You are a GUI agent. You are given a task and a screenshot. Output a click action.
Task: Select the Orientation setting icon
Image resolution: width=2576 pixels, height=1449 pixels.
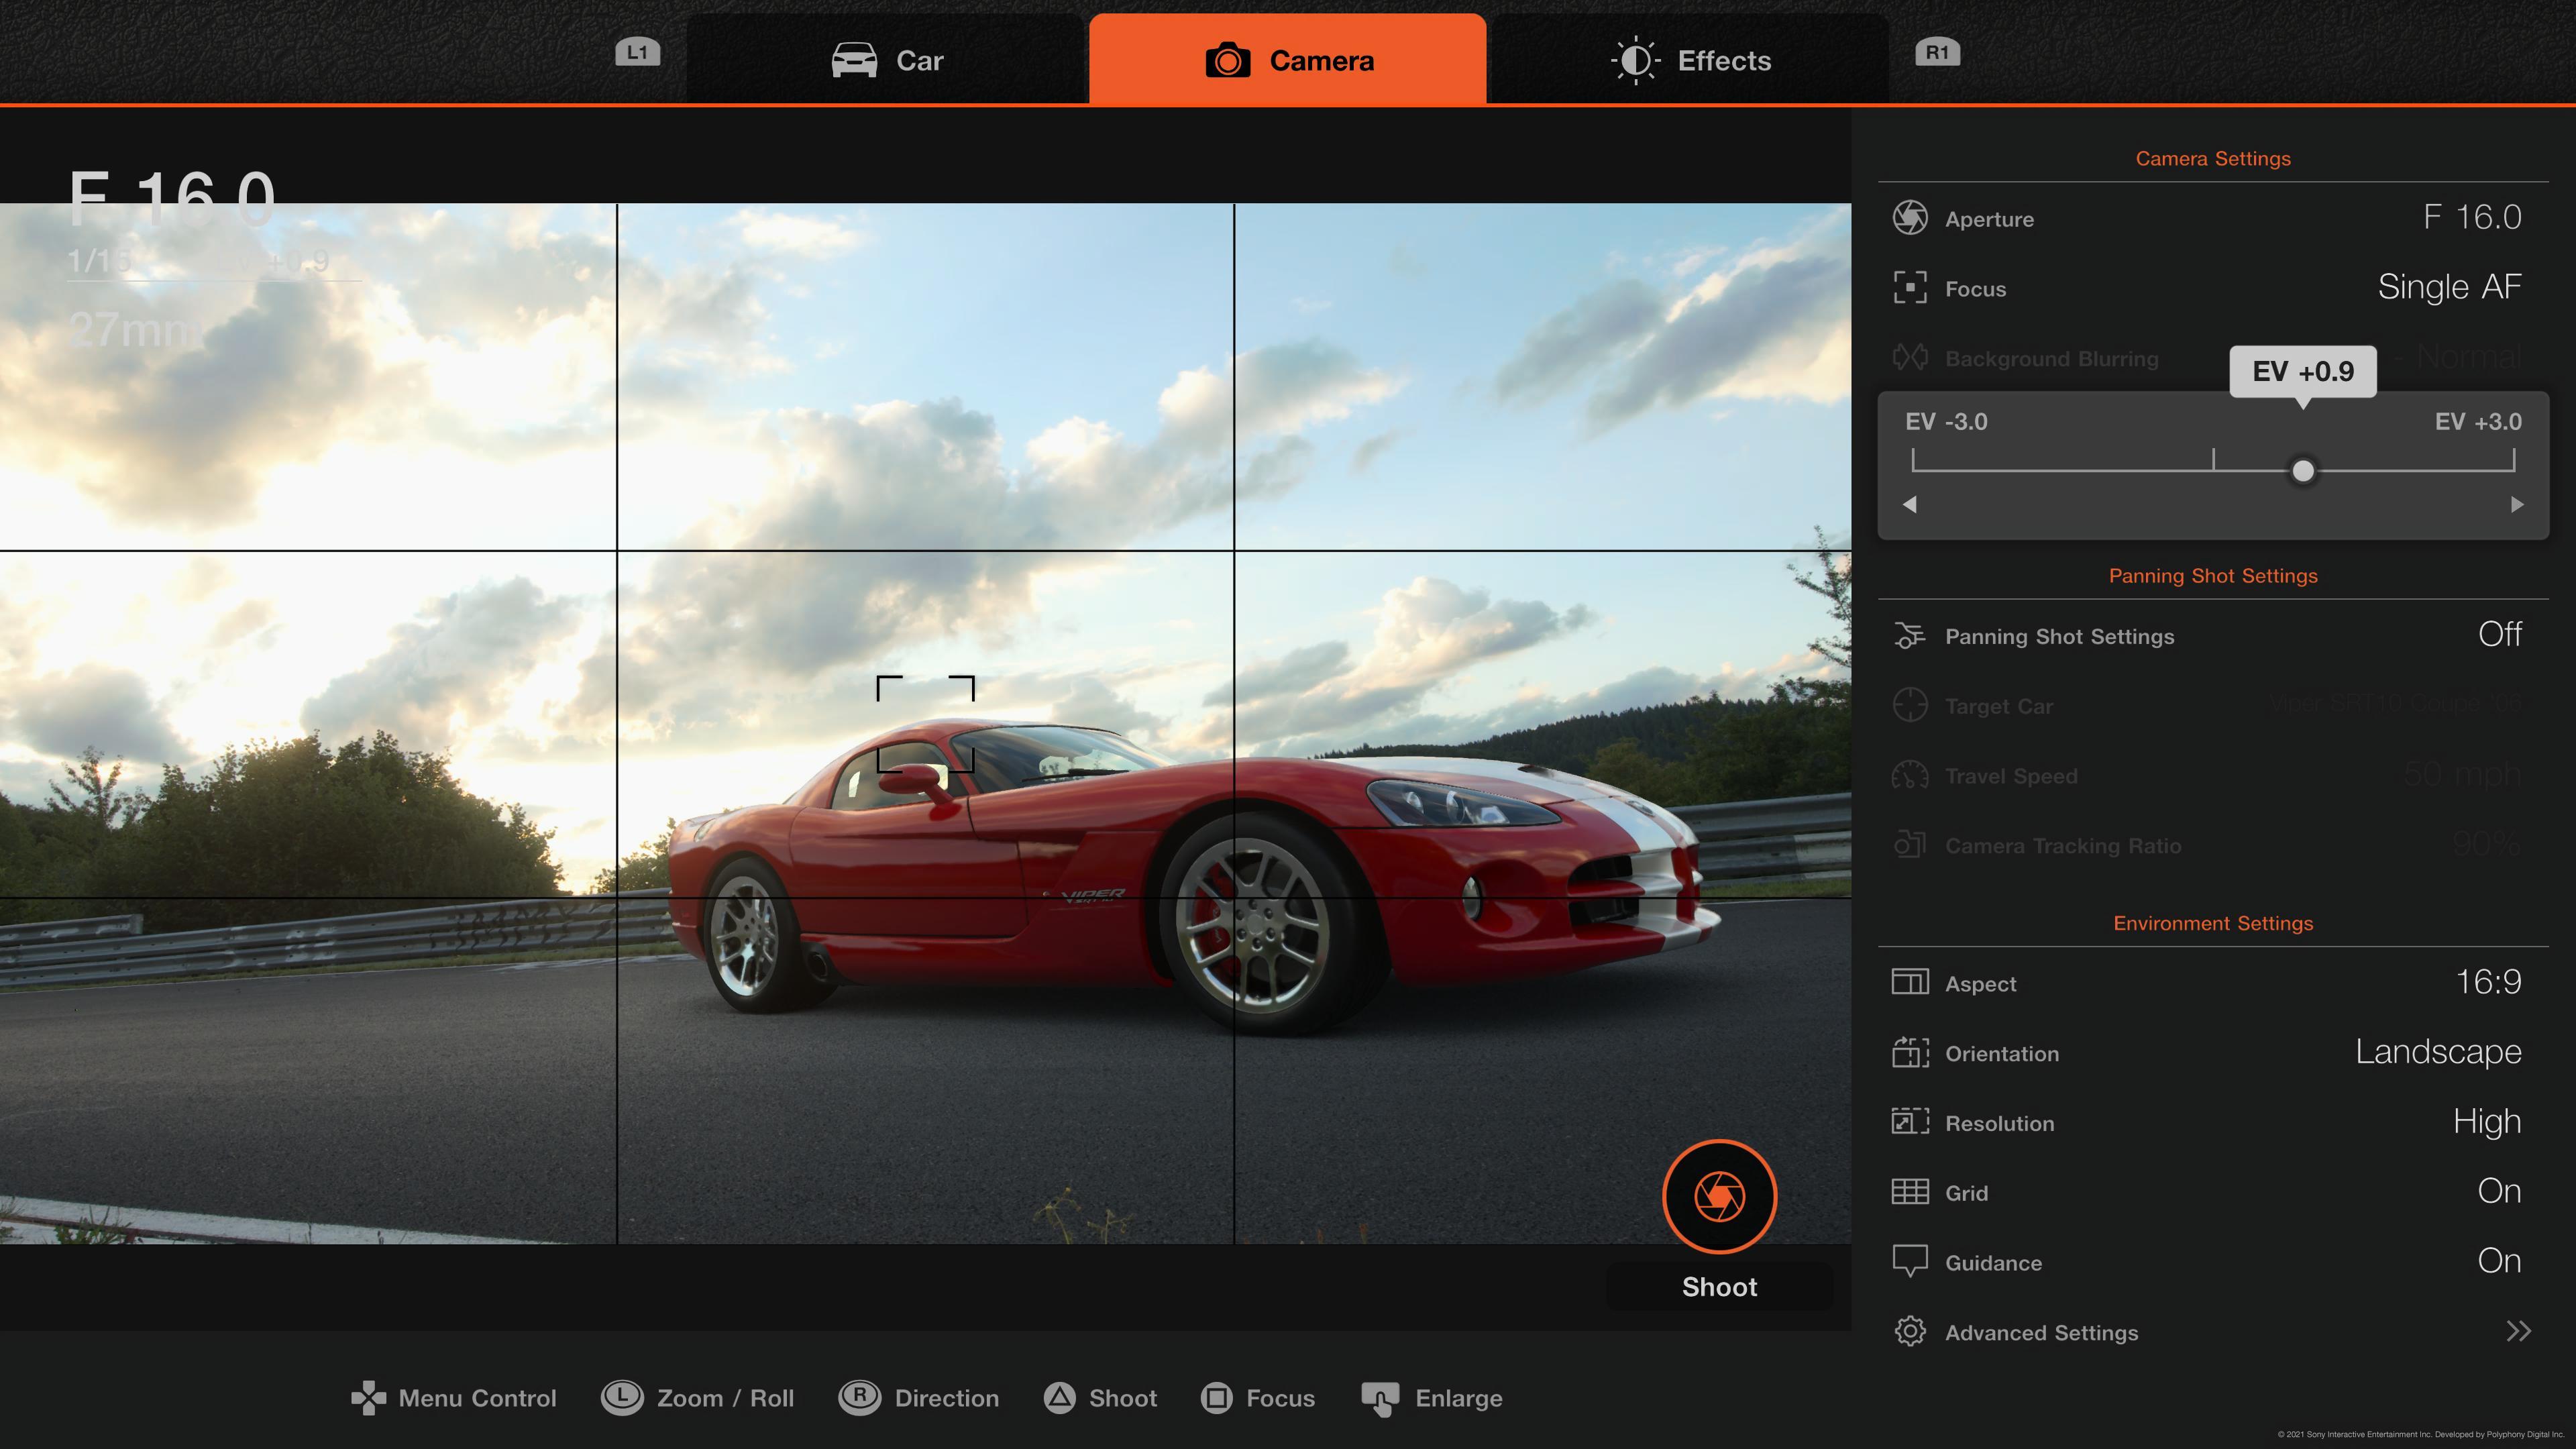point(1911,1053)
